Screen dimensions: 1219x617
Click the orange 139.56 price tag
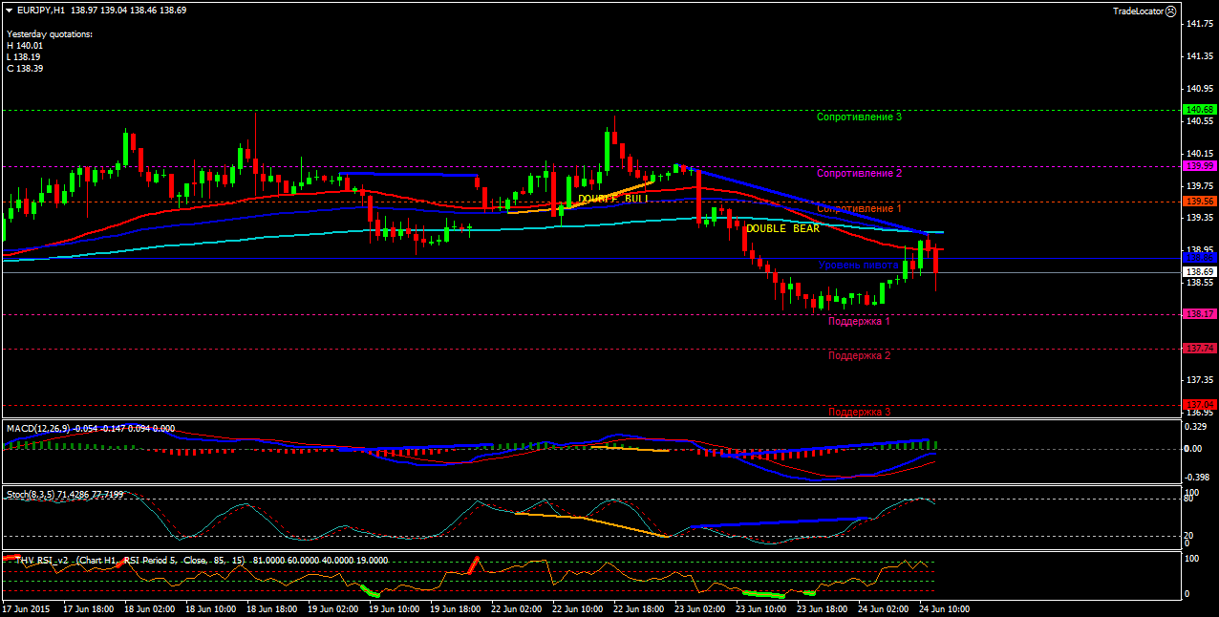1198,202
